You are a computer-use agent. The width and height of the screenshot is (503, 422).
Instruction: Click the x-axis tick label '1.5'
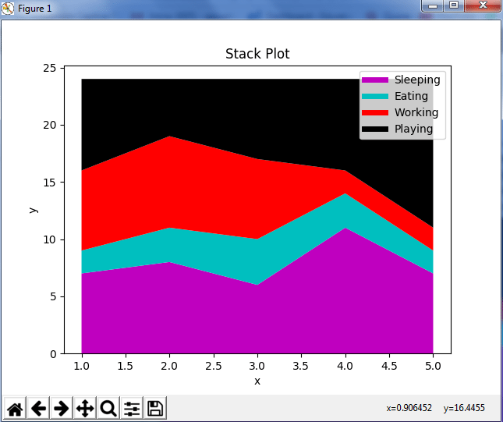coord(126,366)
